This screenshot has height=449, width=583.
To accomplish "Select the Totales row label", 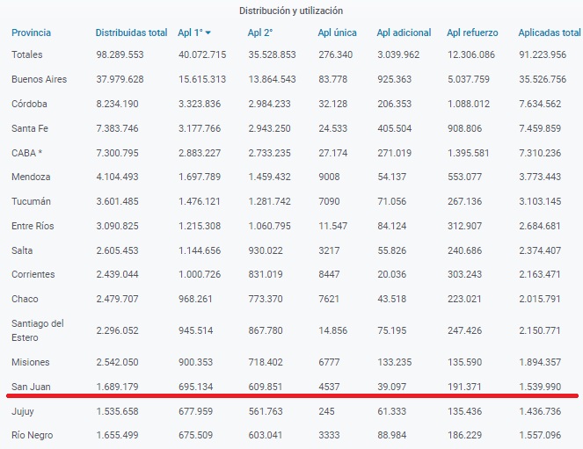I will point(27,54).
